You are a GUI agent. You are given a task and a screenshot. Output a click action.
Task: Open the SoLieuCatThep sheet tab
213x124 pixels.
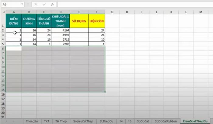coord(83,121)
